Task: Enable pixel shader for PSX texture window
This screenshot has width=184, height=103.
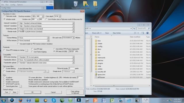Action: pos(18,44)
